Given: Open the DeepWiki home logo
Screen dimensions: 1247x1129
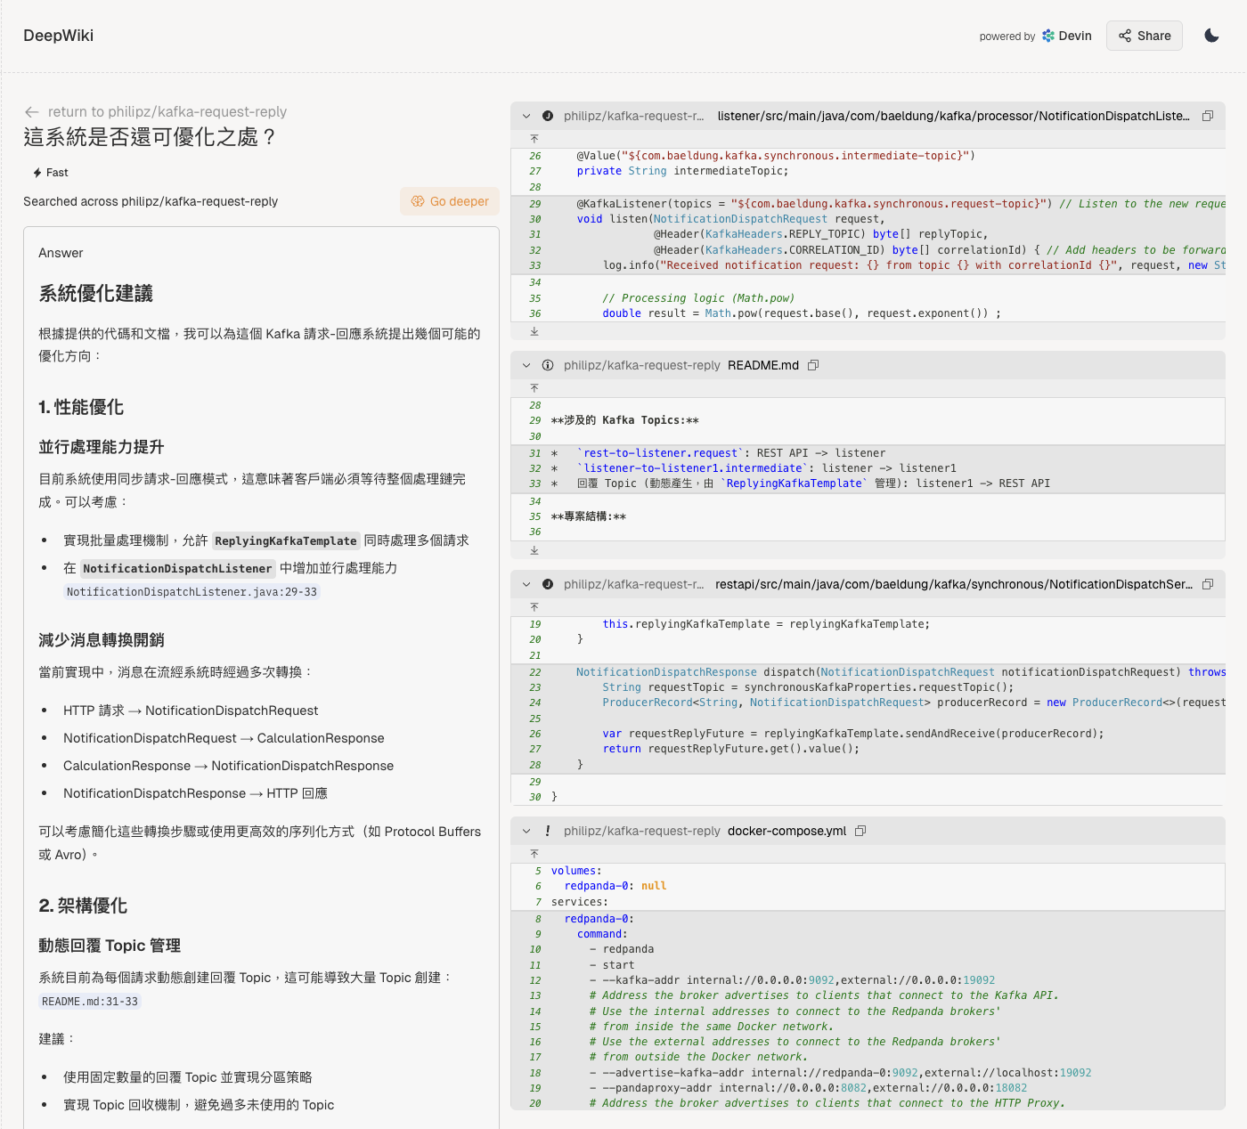Looking at the screenshot, I should [58, 36].
